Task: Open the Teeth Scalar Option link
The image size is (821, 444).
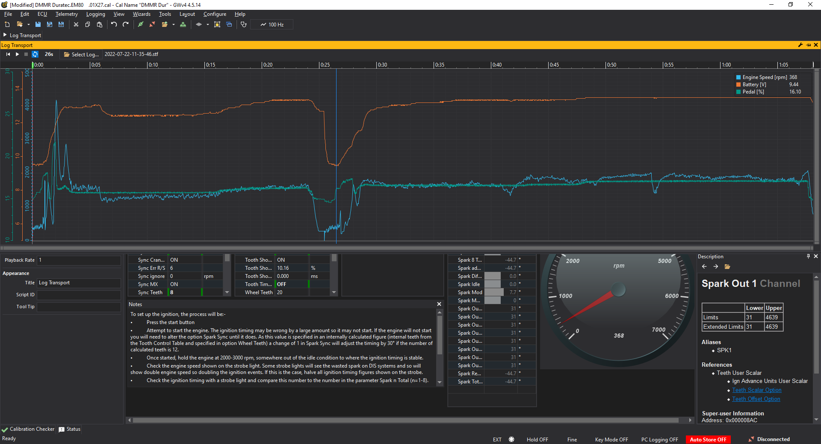Action: click(757, 390)
